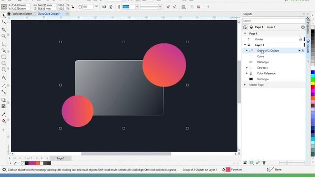
Task: Toggle object view button in Objects panel
Action: (245, 27)
